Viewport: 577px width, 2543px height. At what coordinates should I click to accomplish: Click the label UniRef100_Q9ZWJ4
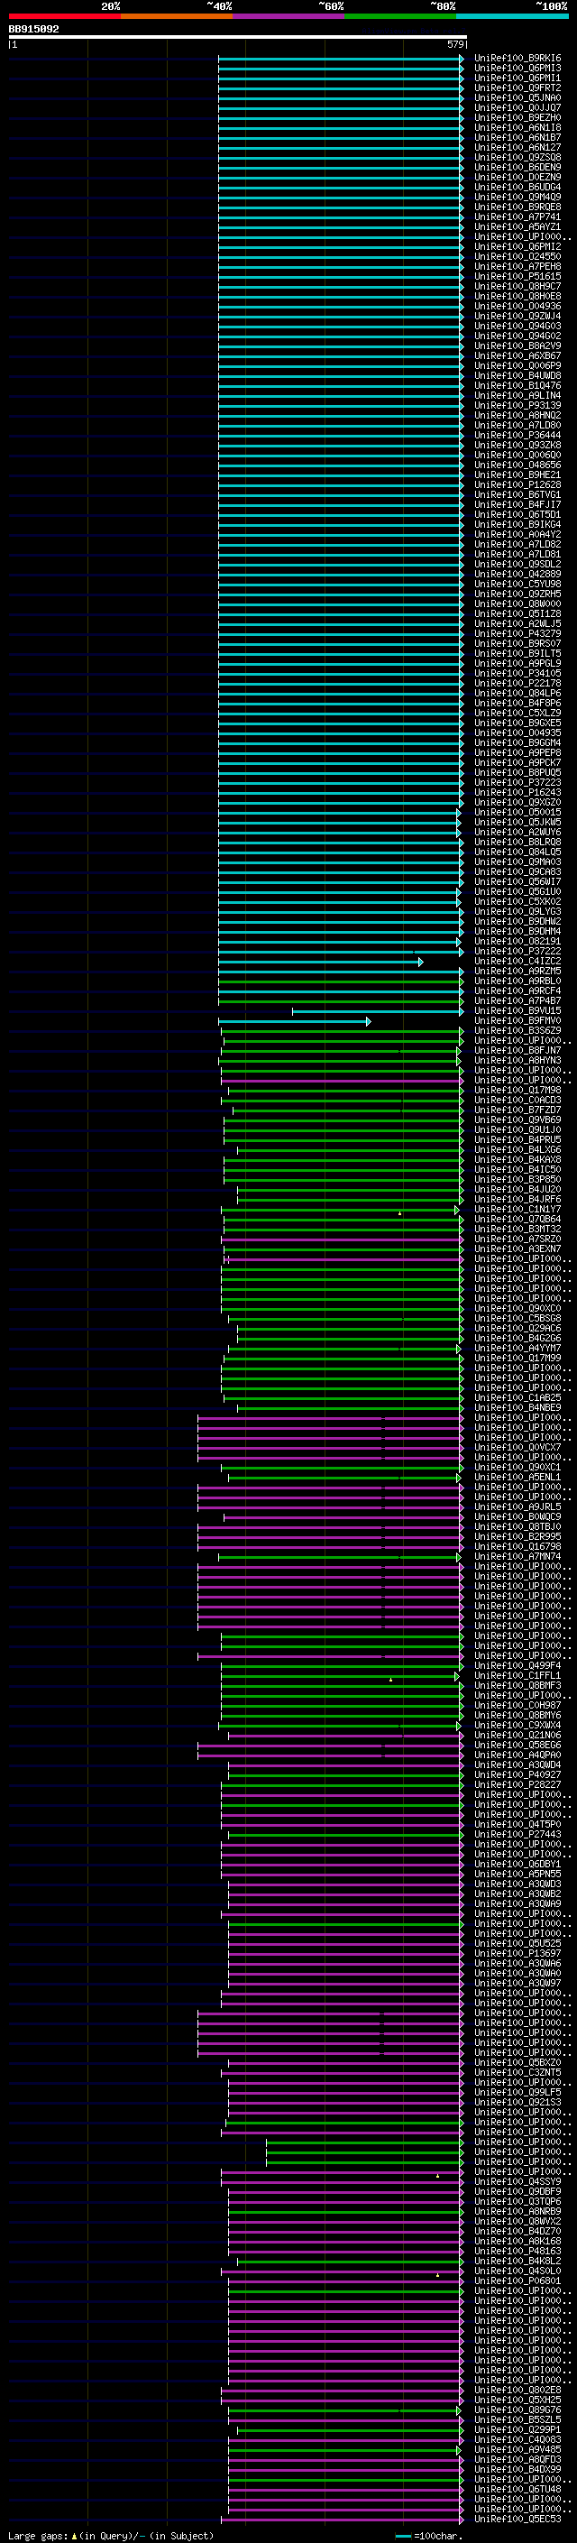[517, 316]
